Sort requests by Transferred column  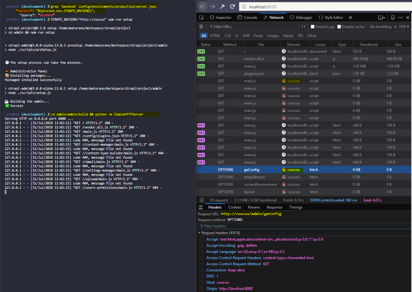tap(369, 45)
